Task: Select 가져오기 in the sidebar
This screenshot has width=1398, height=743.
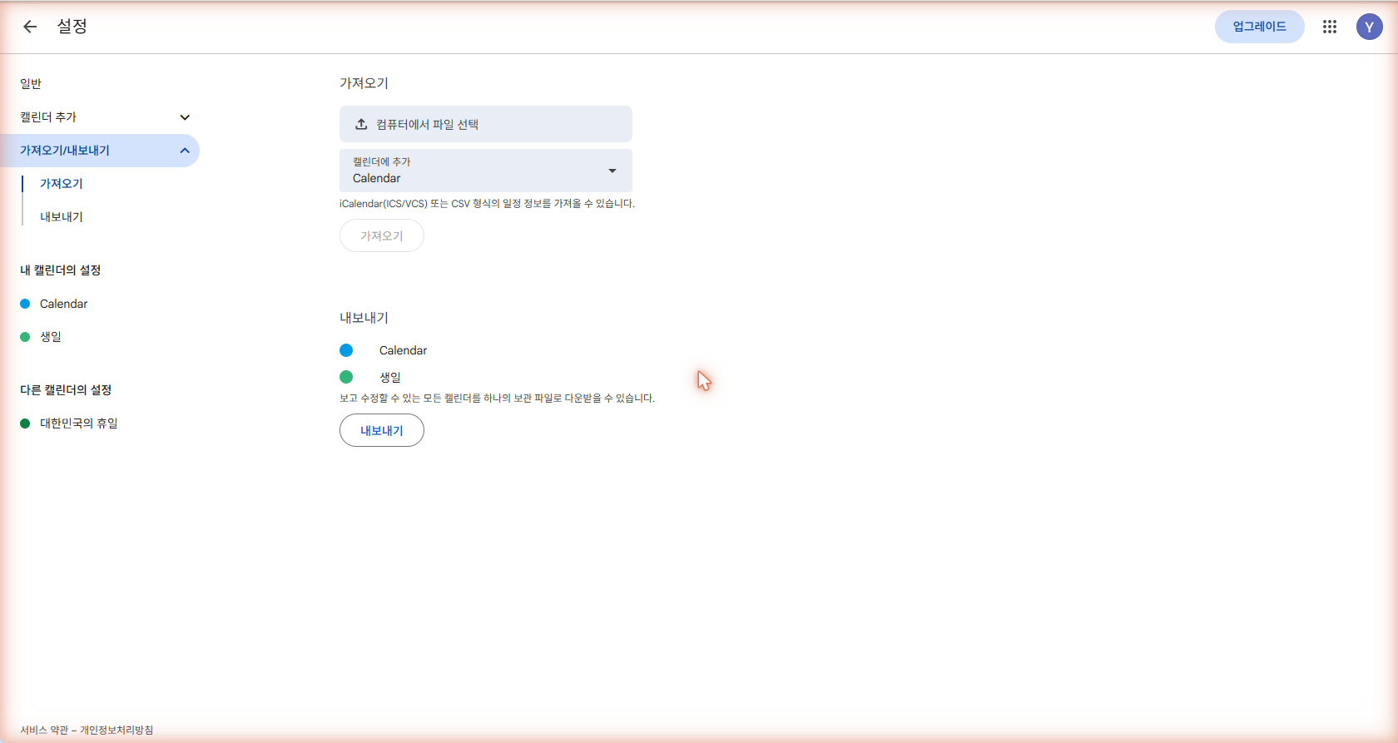Action: point(62,184)
